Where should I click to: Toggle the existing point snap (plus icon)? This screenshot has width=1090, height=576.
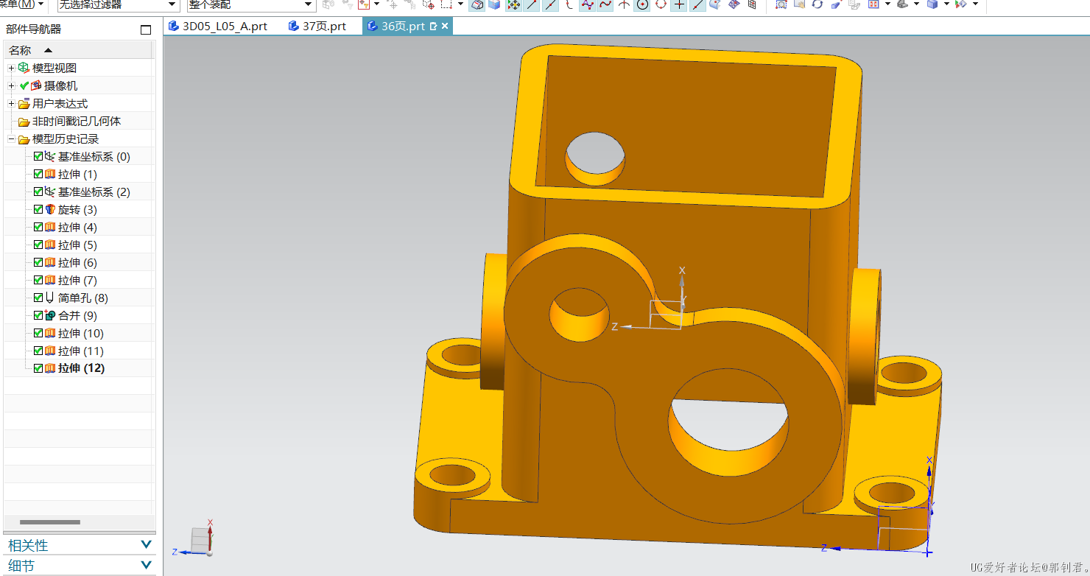click(679, 4)
